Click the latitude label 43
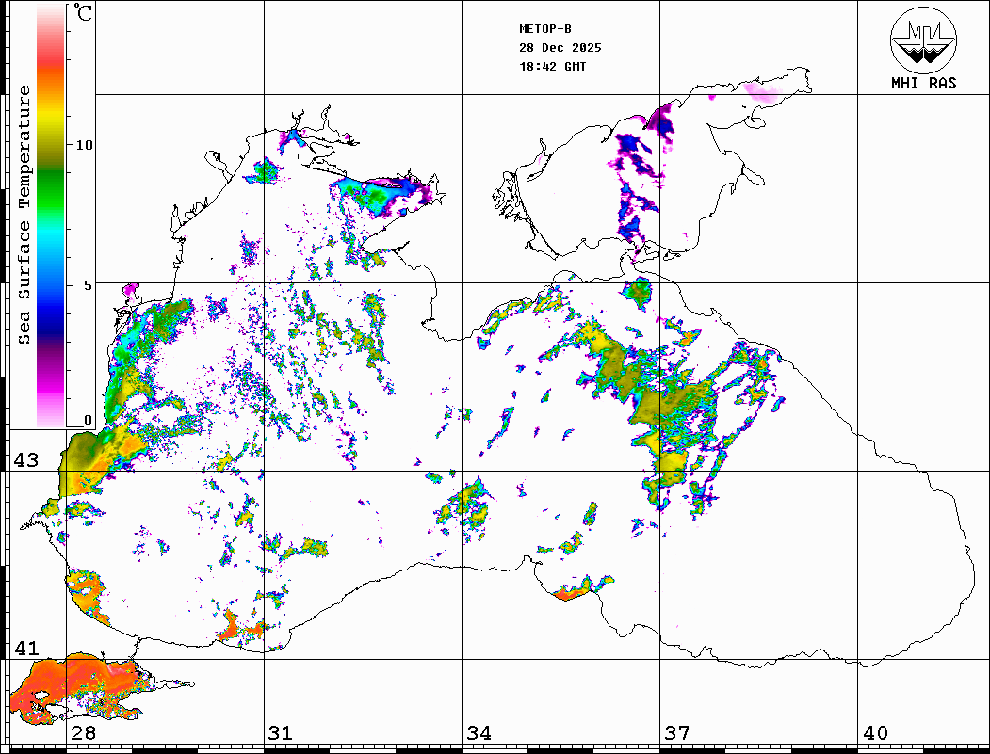Image resolution: width=990 pixels, height=754 pixels. click(25, 461)
